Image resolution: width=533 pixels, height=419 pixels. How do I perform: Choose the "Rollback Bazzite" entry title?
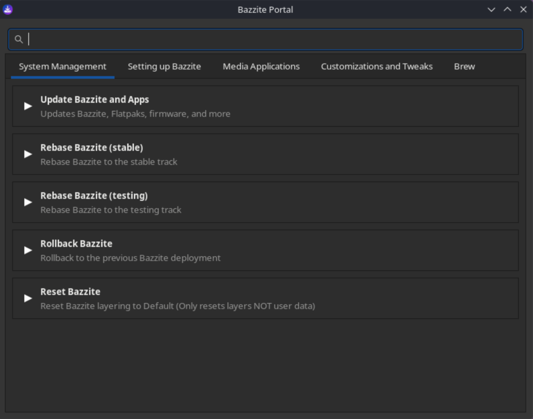[76, 244]
